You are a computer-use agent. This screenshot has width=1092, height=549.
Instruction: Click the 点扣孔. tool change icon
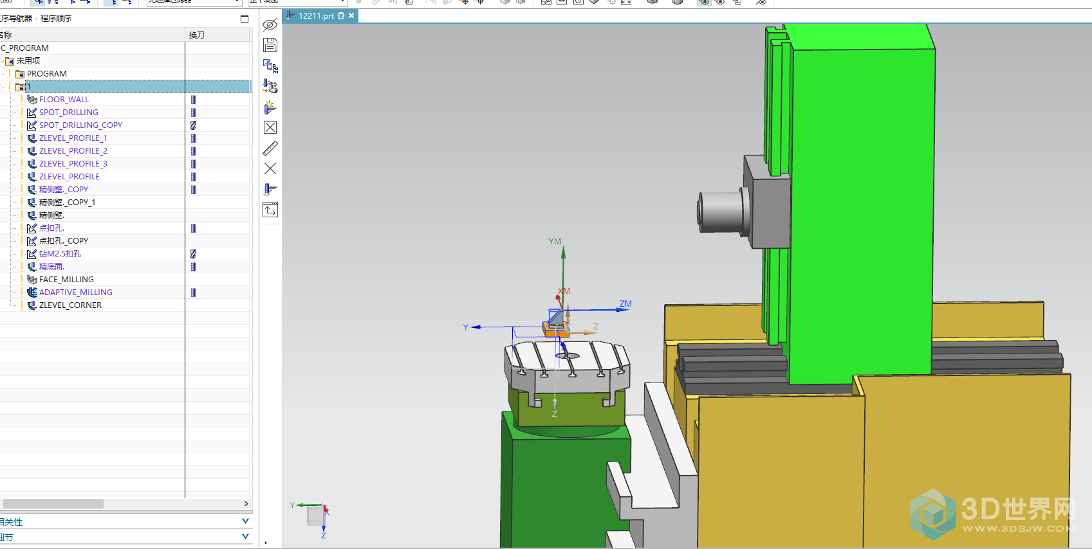click(x=193, y=228)
